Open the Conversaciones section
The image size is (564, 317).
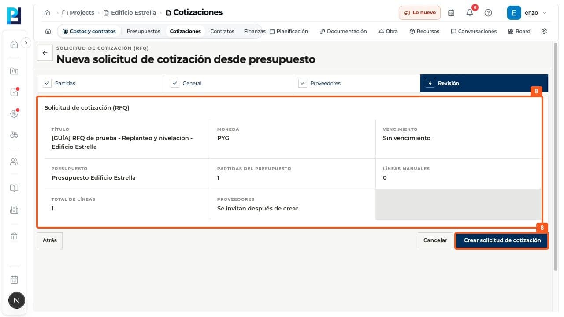pos(474,31)
